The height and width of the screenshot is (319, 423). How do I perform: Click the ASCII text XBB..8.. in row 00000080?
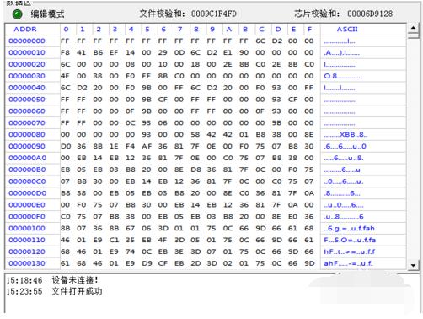[353, 134]
